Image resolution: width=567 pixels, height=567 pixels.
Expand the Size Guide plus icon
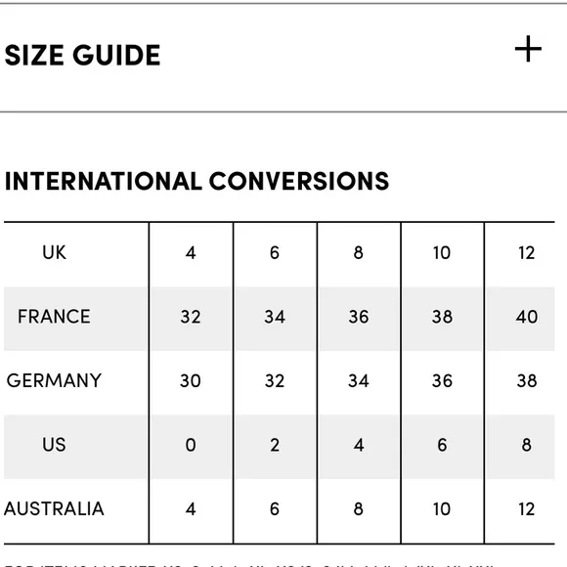[528, 49]
